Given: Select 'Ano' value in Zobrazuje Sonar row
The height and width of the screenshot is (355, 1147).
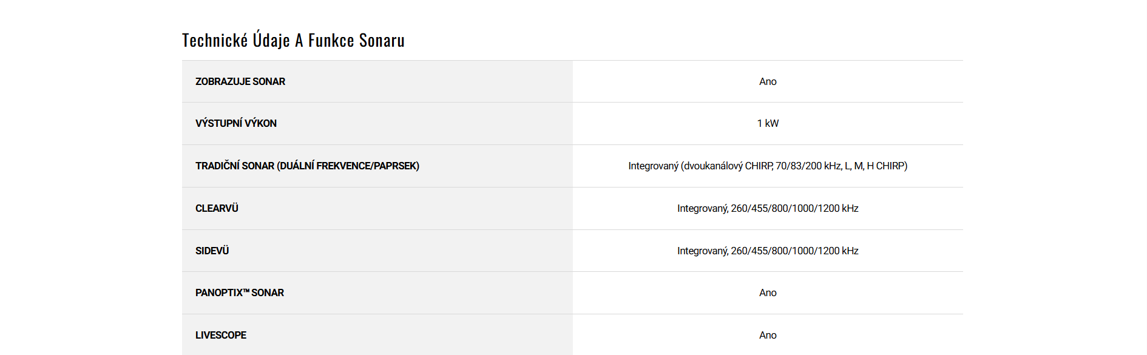Looking at the screenshot, I should [x=768, y=81].
